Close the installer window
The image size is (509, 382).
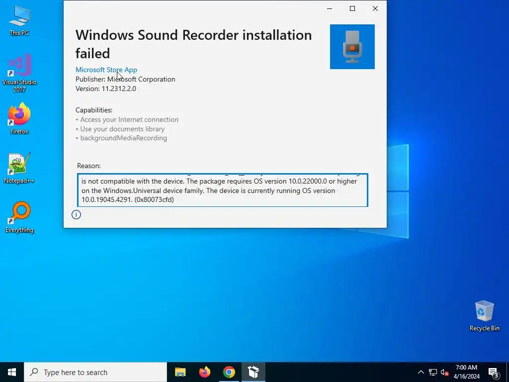click(x=375, y=8)
